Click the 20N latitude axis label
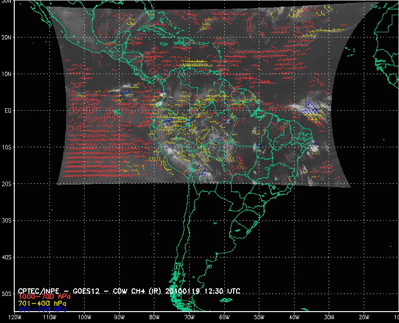The height and width of the screenshot is (323, 399). coord(7,37)
